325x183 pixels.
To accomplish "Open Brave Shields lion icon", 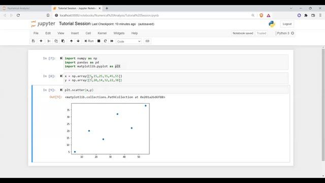I will [x=262, y=15].
